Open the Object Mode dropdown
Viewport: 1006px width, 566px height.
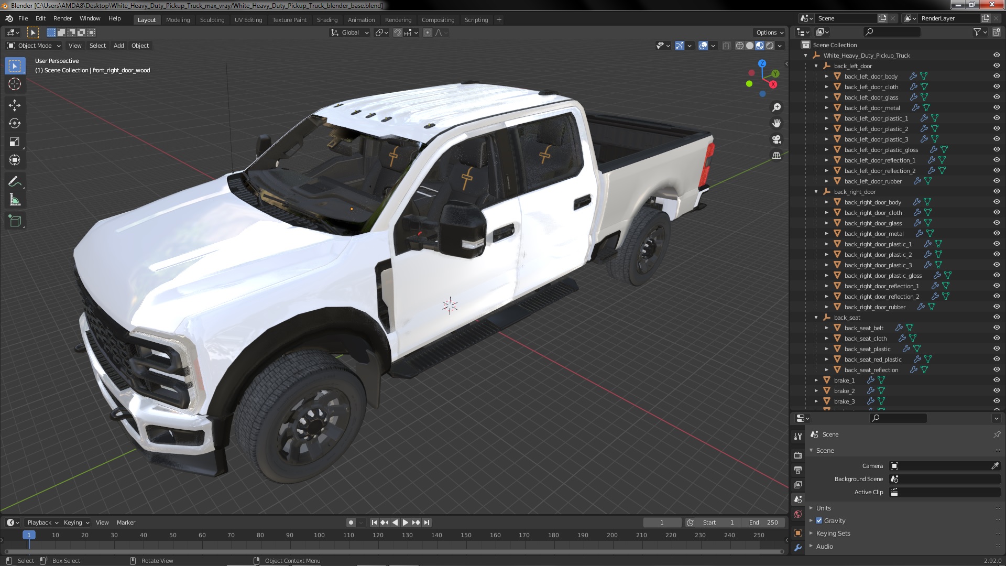(x=34, y=46)
